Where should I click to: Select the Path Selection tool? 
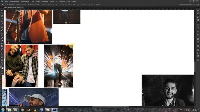[x=2, y=54]
